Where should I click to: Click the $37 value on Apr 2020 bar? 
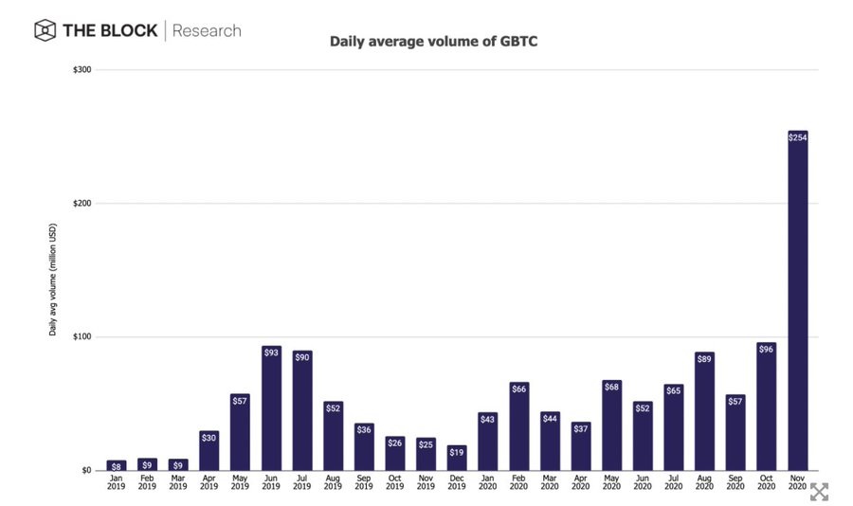click(x=580, y=428)
